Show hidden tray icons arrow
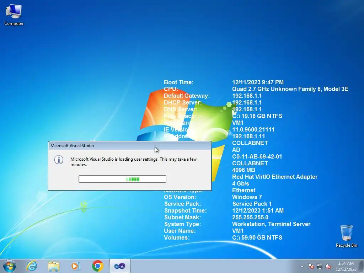Image resolution: width=364 pixels, height=273 pixels. (x=302, y=266)
